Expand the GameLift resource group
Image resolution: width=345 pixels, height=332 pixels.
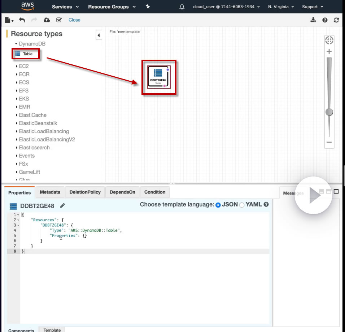(x=17, y=172)
